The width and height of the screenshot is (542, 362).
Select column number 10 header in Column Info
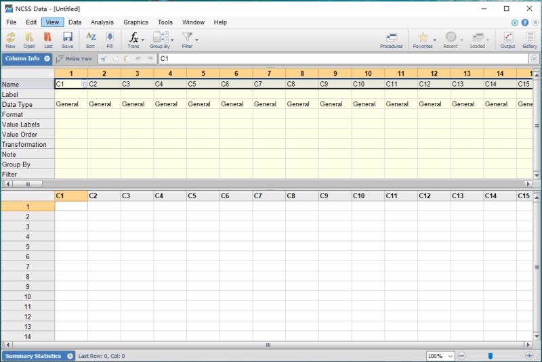pos(368,74)
